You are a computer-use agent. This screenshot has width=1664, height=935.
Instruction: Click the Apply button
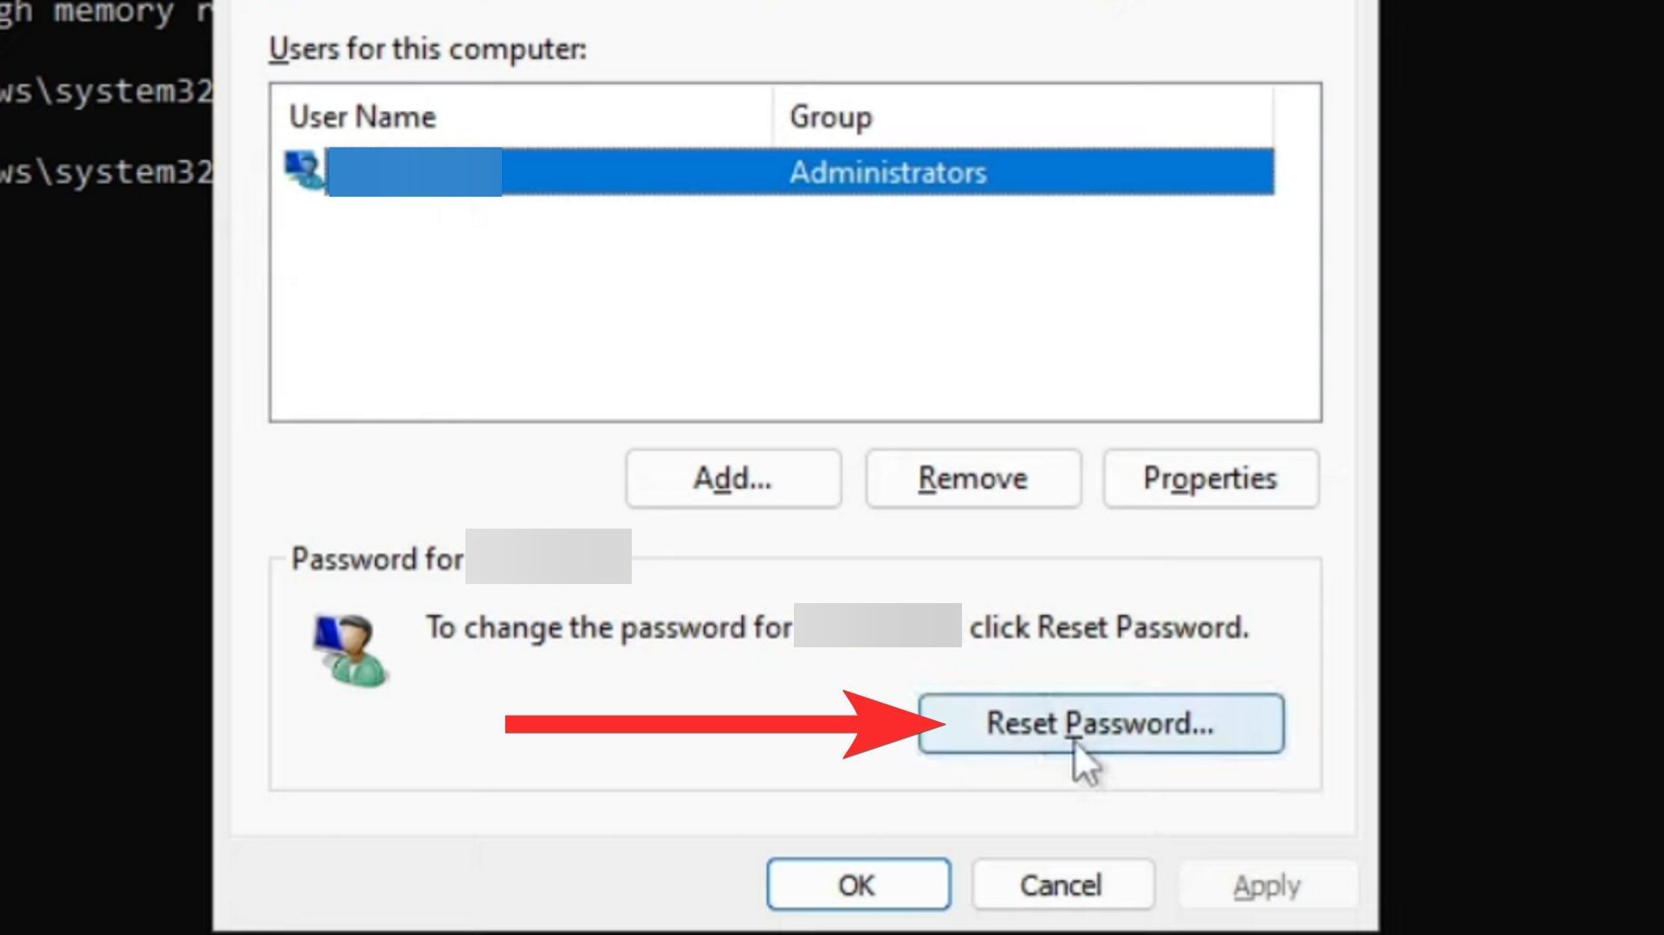1266,886
